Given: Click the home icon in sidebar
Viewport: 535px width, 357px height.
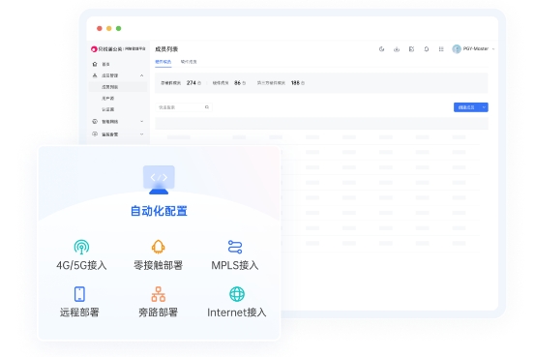Looking at the screenshot, I should (x=95, y=64).
